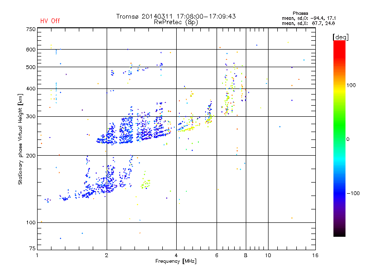The width and height of the screenshot is (371, 278).
Task: Click the frequency axis tick label "1"
Action: tap(37, 255)
